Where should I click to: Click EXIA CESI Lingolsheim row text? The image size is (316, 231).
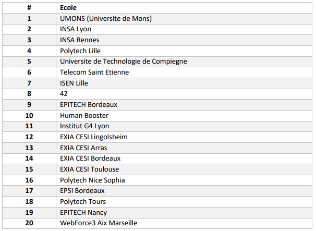(94, 137)
